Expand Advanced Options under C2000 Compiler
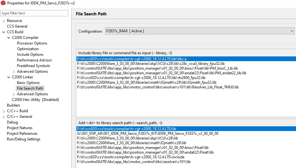The height and width of the screenshot is (168, 296). tap(14, 72)
